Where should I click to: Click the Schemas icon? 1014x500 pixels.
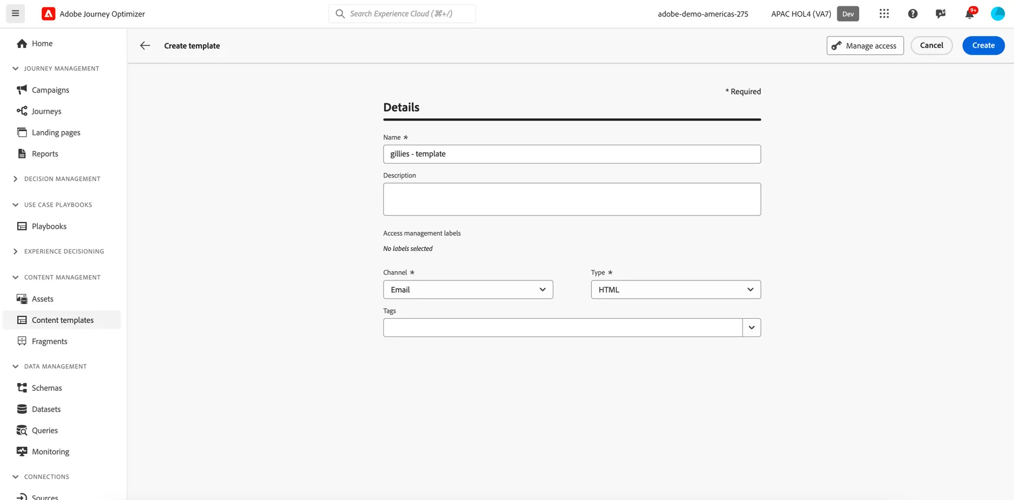[x=22, y=388]
